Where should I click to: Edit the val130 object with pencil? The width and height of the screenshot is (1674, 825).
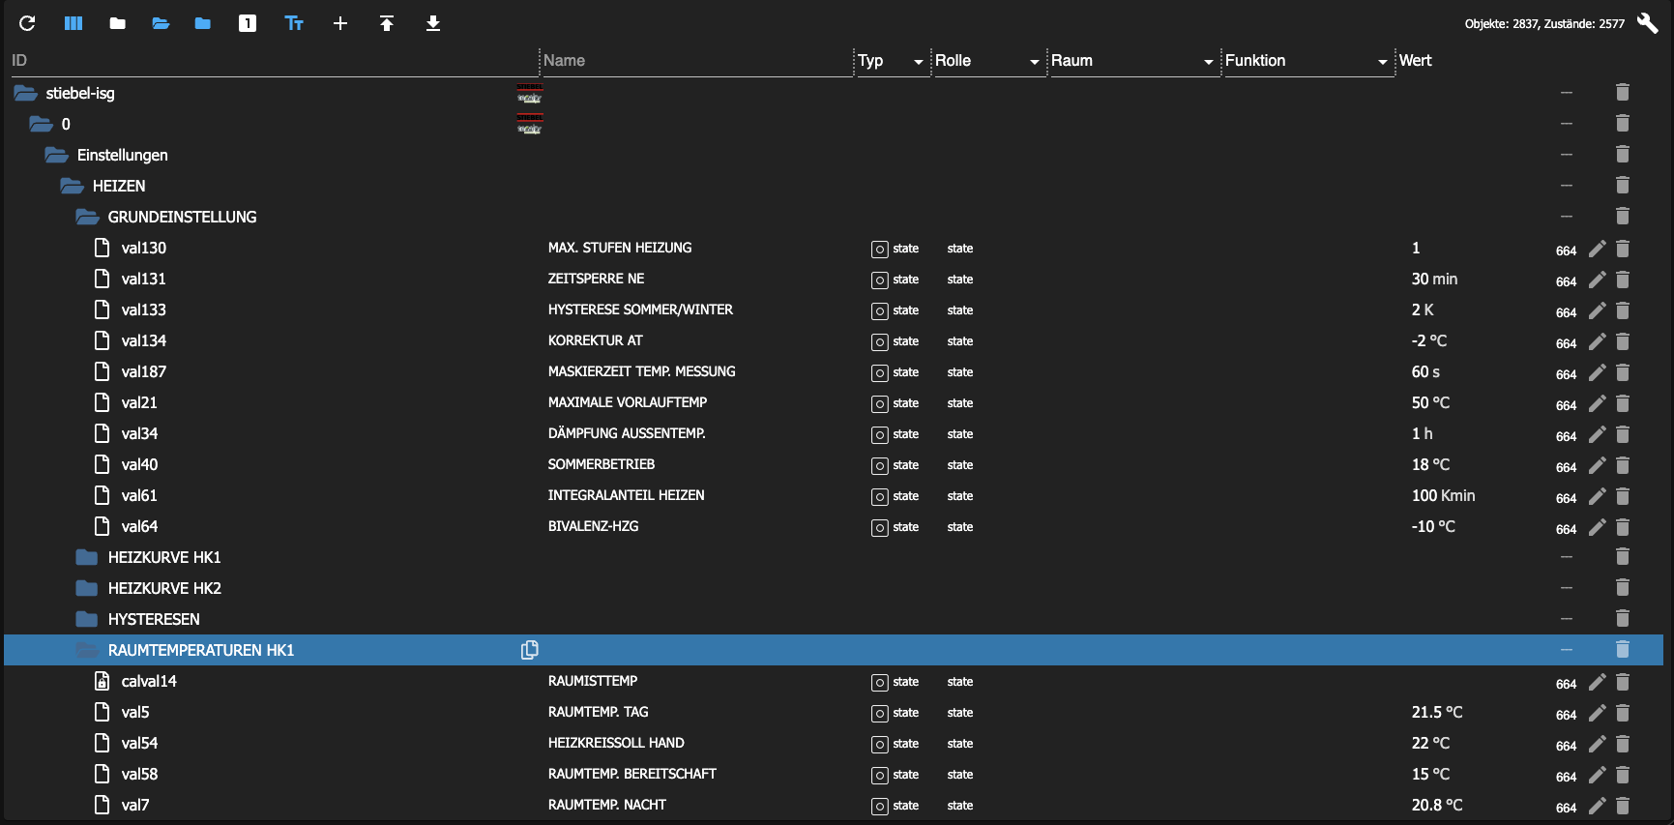click(x=1598, y=249)
